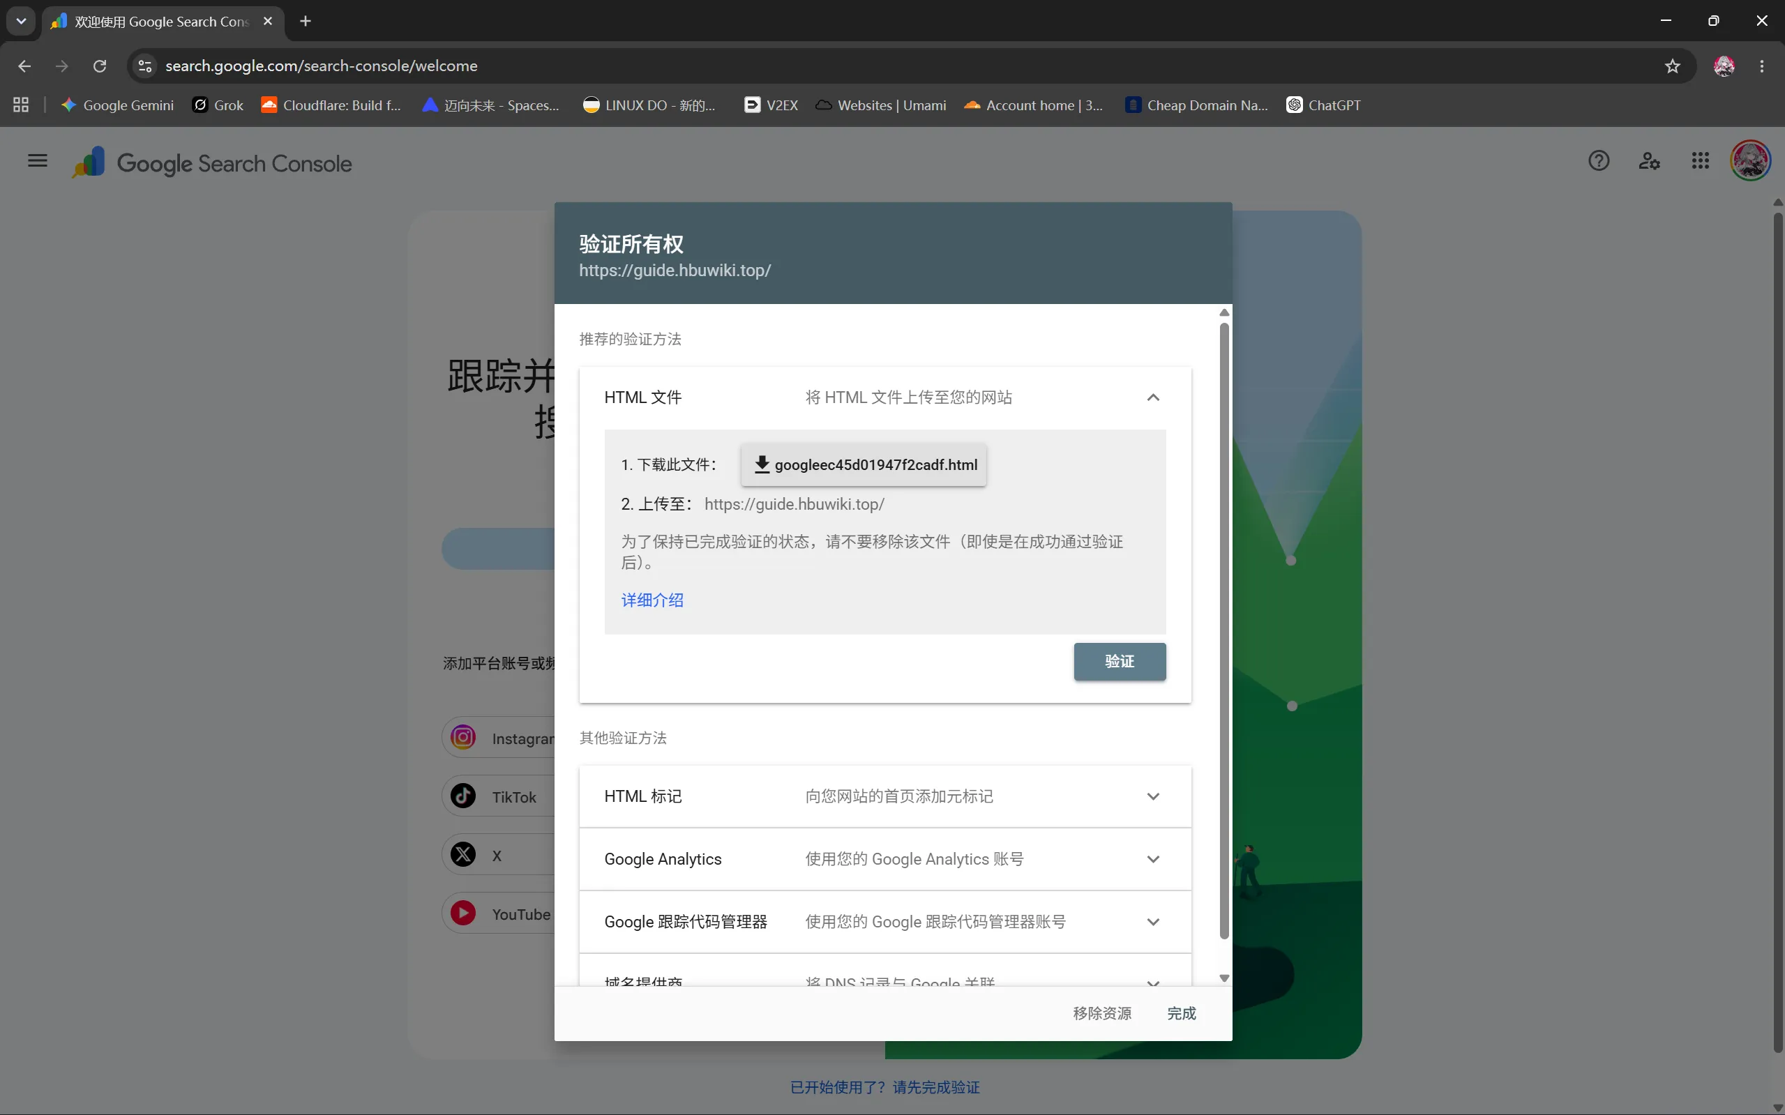The height and width of the screenshot is (1115, 1785).
Task: Click the Google Search Console logo
Action: click(211, 163)
